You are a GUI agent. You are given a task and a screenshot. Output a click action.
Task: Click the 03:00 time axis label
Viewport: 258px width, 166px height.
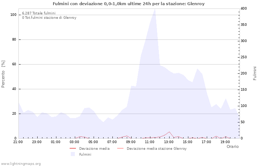pos(74,142)
